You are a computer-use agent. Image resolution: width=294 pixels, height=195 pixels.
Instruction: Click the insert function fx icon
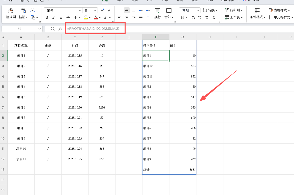(x=60, y=29)
